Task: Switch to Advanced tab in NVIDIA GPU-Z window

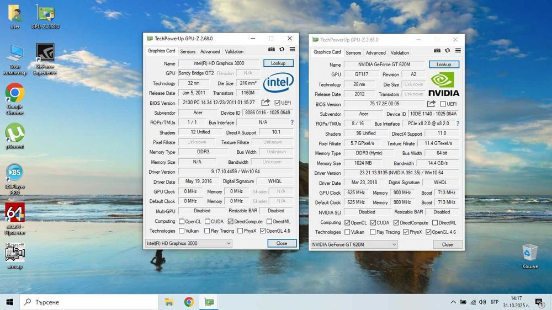Action: (375, 52)
